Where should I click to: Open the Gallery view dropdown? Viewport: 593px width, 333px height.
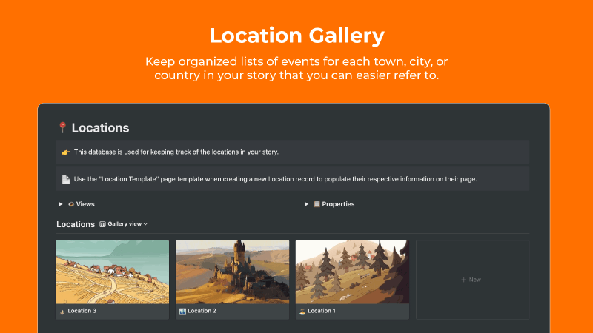pos(127,223)
